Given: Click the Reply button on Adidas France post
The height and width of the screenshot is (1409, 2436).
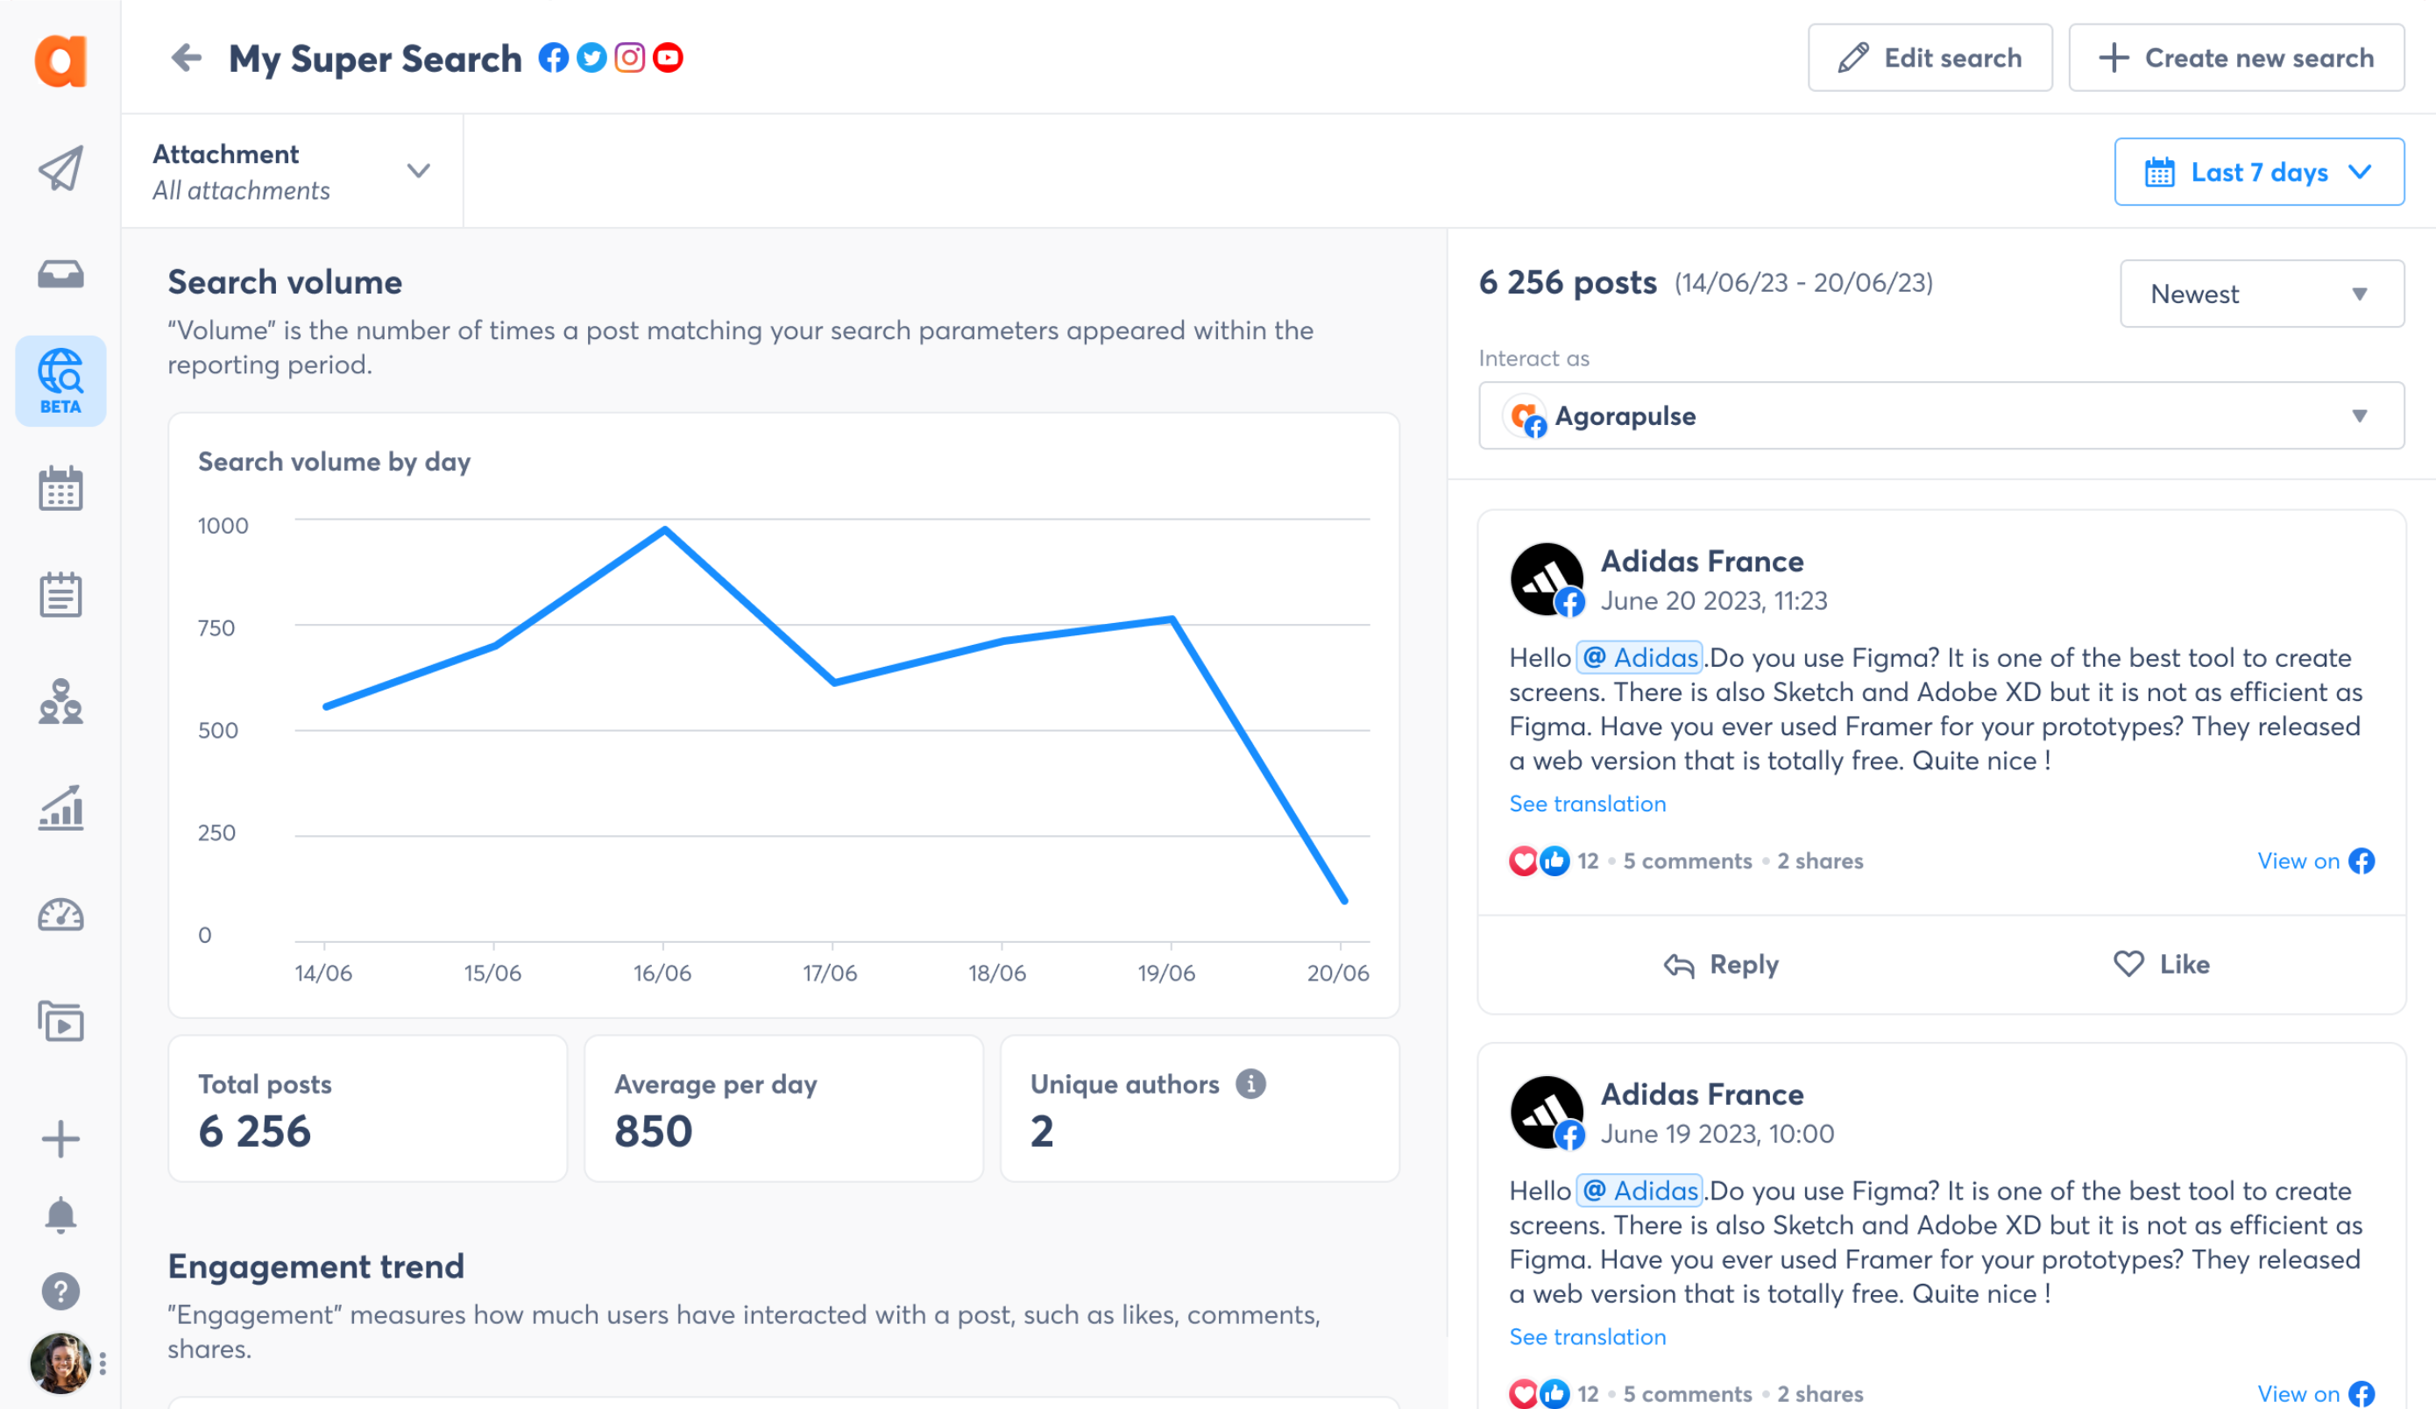Looking at the screenshot, I should 1717,963.
